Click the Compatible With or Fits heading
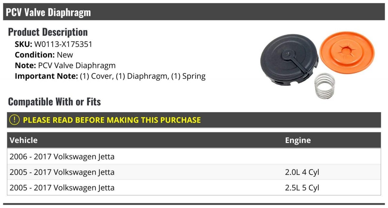The width and height of the screenshot is (388, 208). (x=54, y=102)
